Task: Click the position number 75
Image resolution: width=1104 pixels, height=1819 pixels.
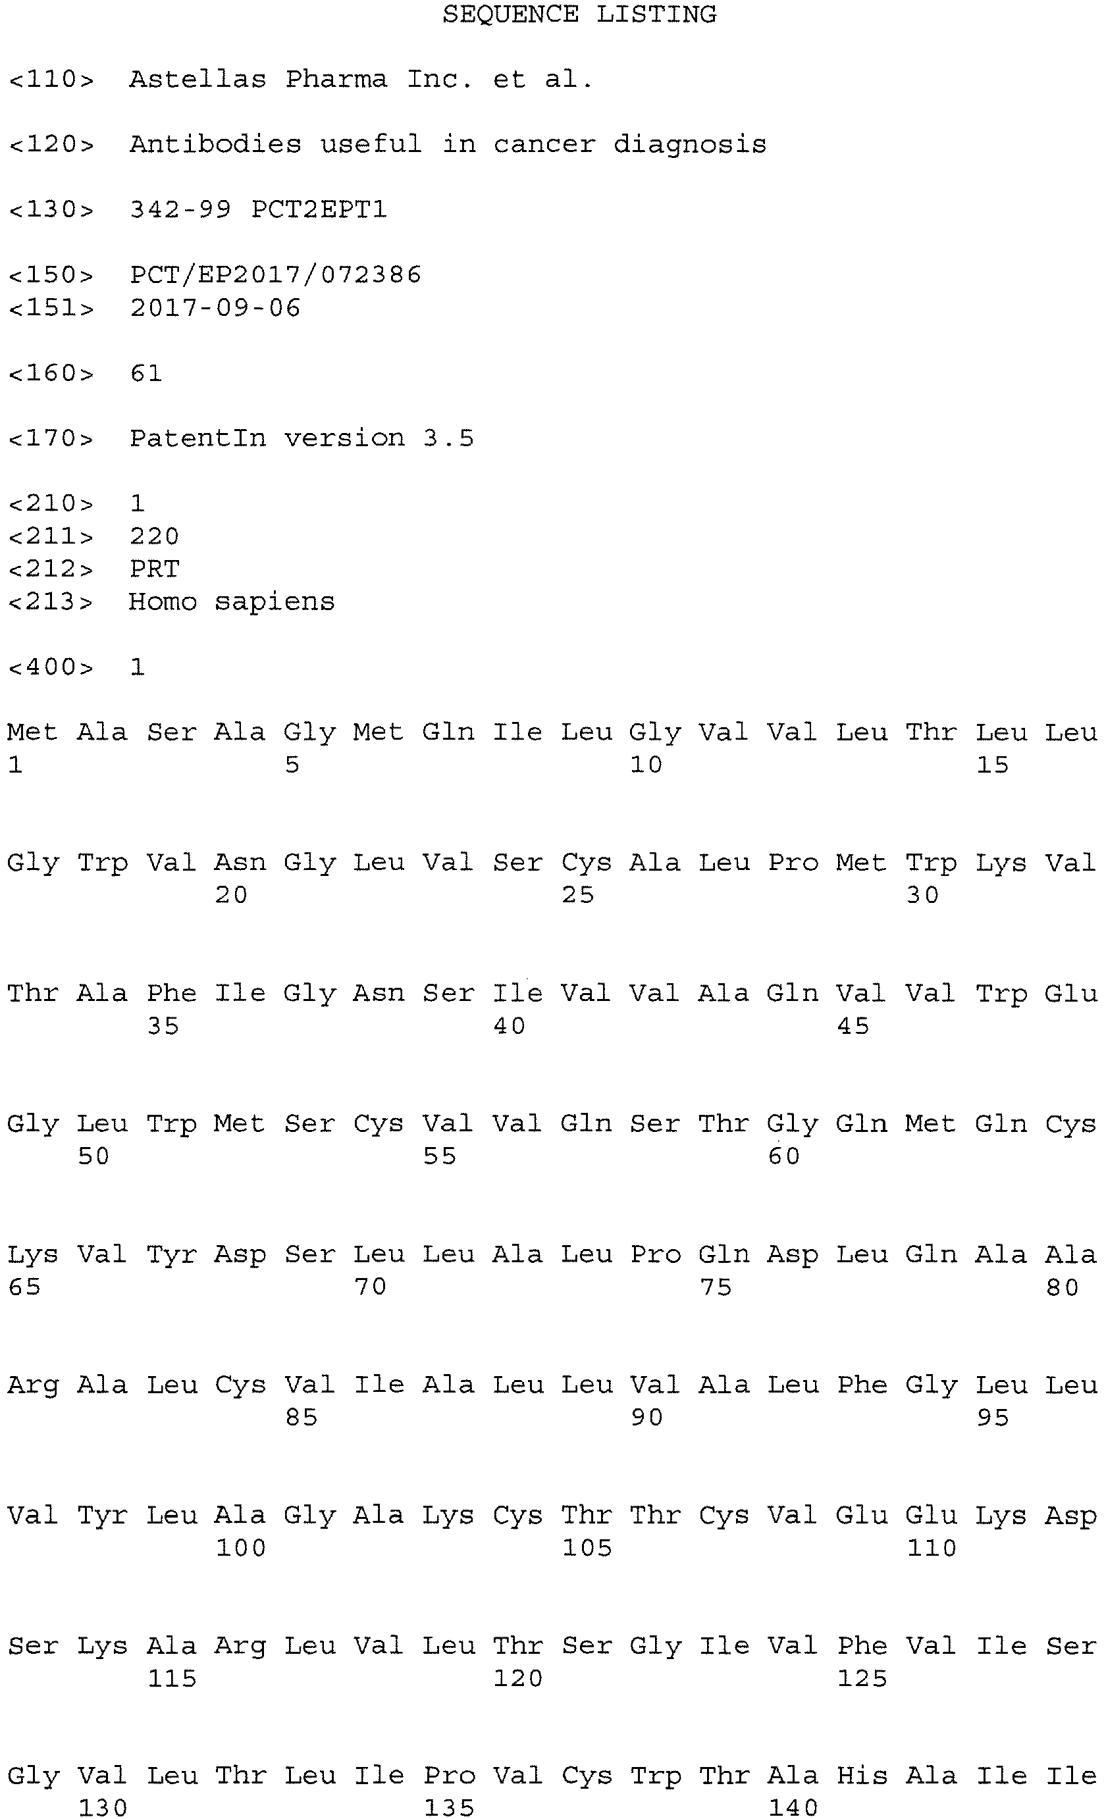Action: (715, 1287)
